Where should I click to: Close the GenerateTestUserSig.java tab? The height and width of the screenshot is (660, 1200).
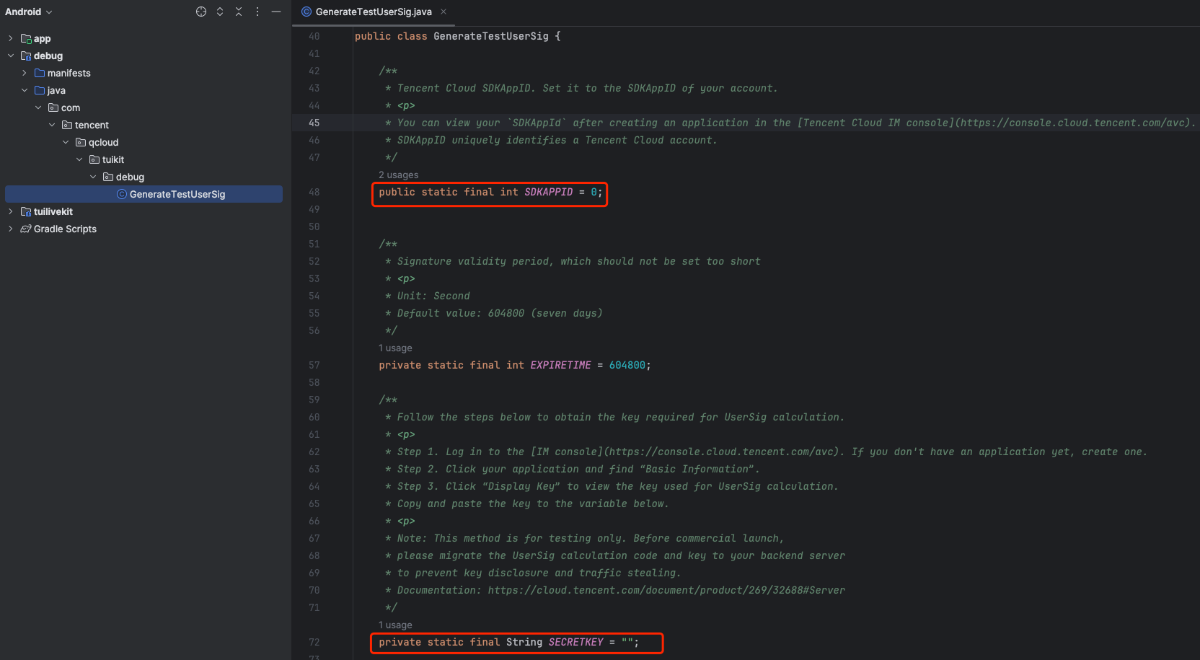point(444,12)
